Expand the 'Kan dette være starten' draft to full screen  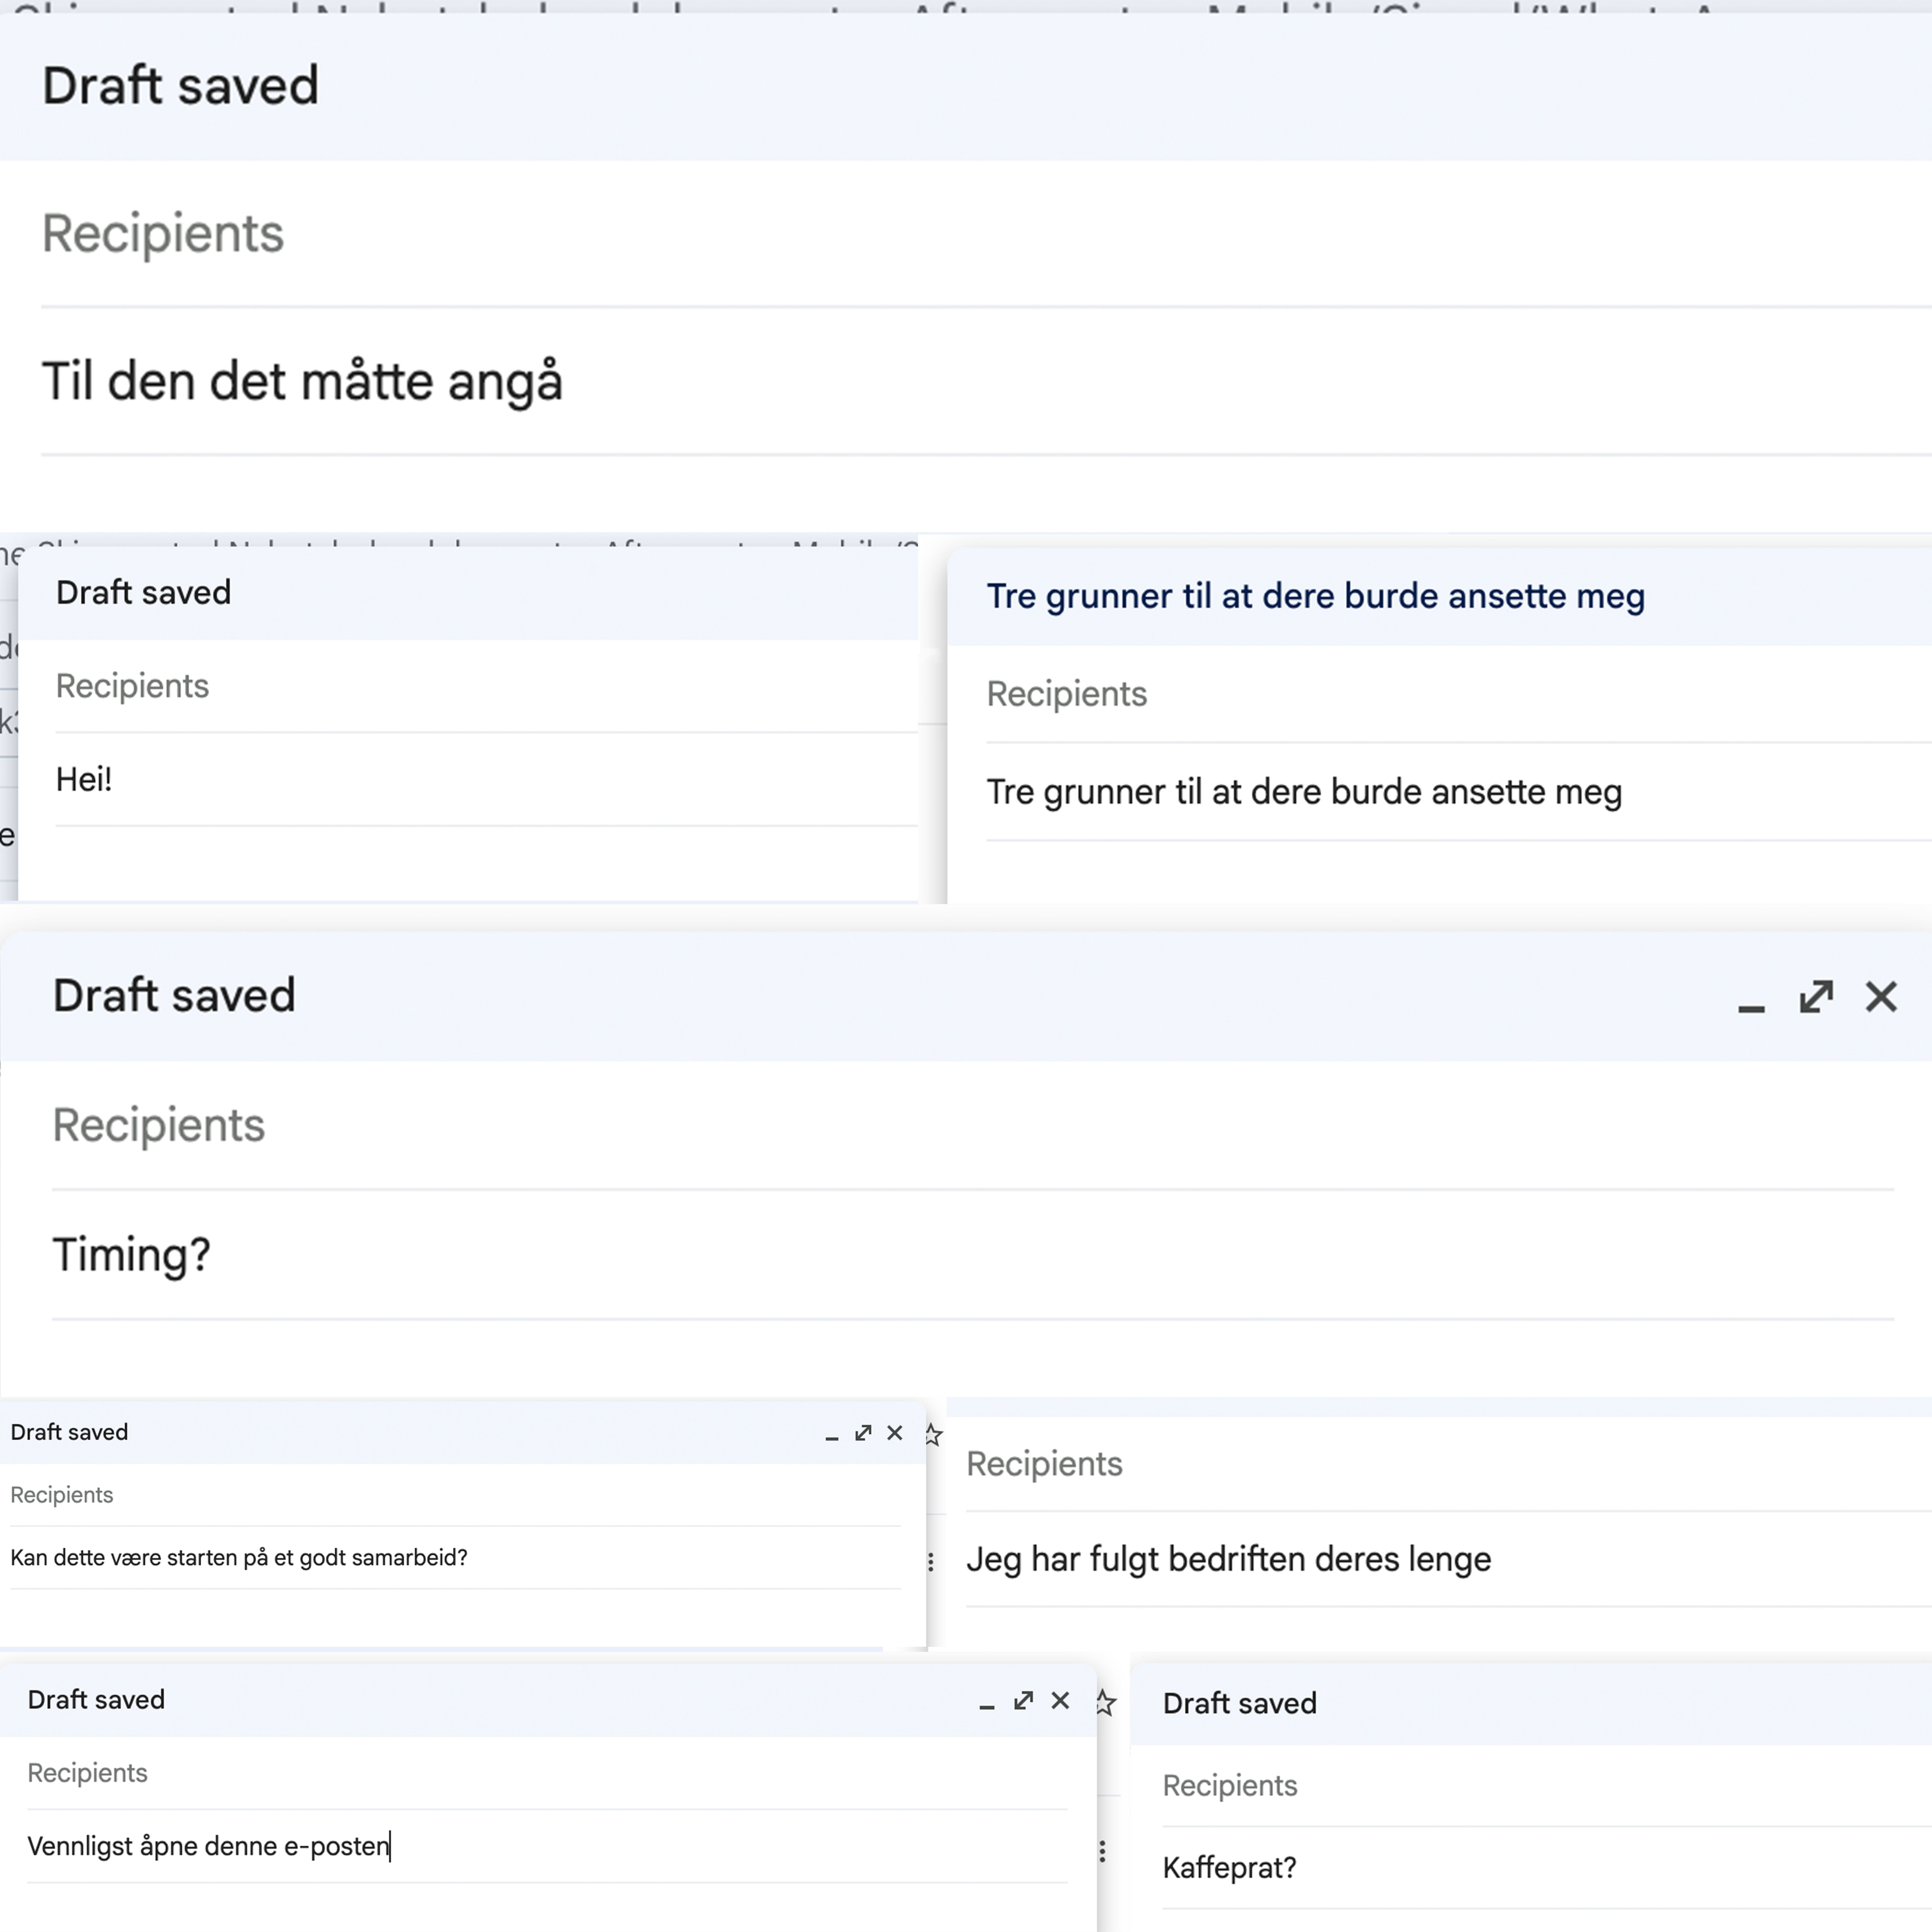click(x=863, y=1433)
